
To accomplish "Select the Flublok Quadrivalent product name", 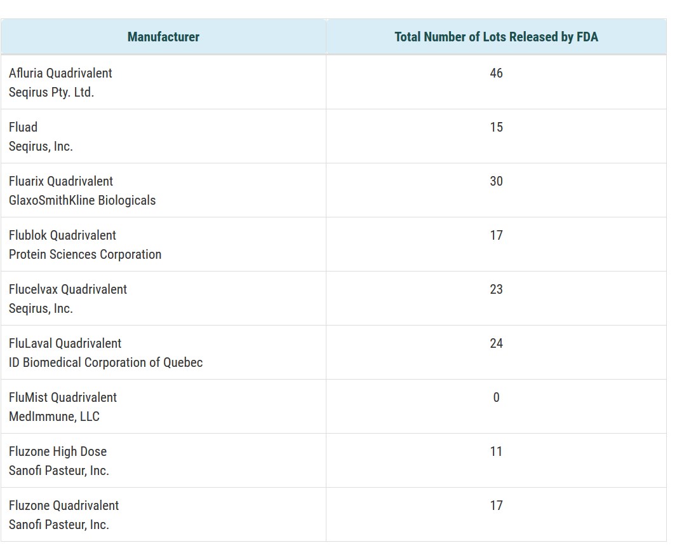I will pyautogui.click(x=62, y=235).
